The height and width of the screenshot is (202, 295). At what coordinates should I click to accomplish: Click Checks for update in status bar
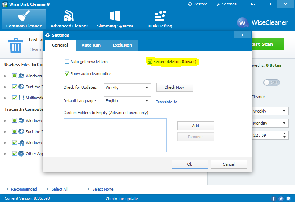122,199
